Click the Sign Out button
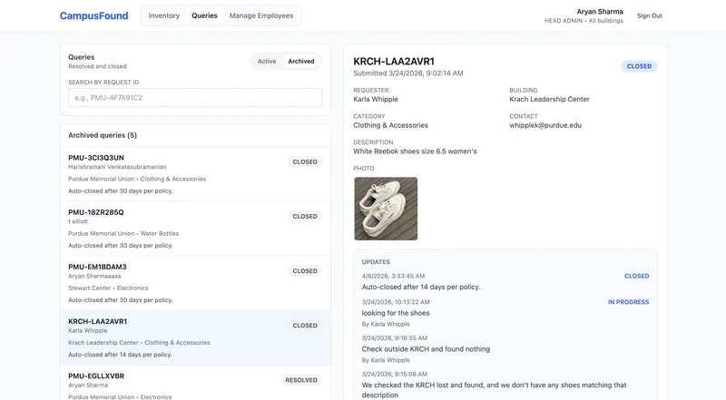The image size is (726, 400). point(649,15)
